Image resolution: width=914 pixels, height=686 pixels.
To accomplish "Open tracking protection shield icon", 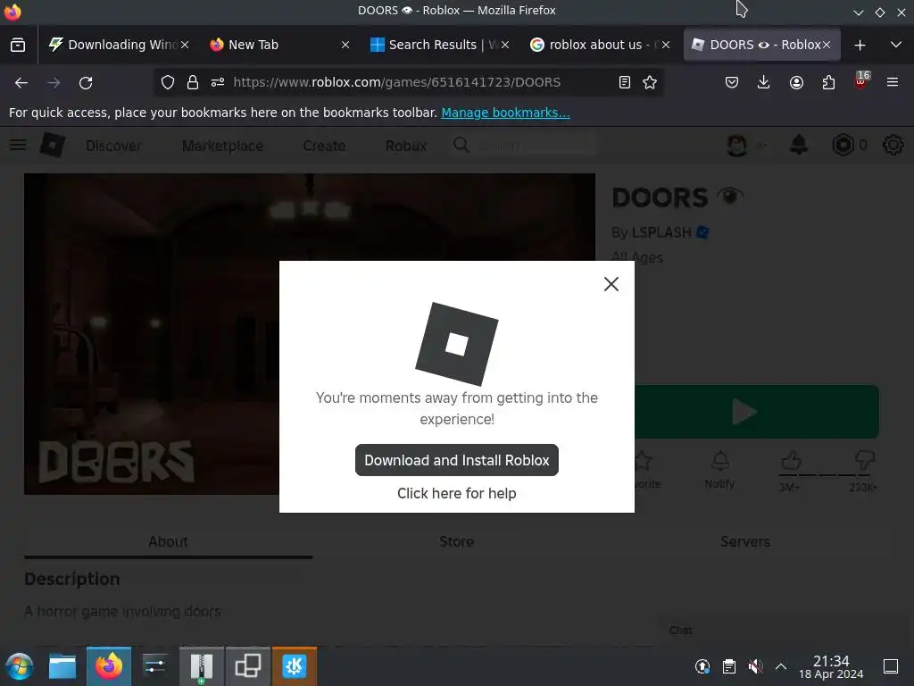I will tap(168, 83).
